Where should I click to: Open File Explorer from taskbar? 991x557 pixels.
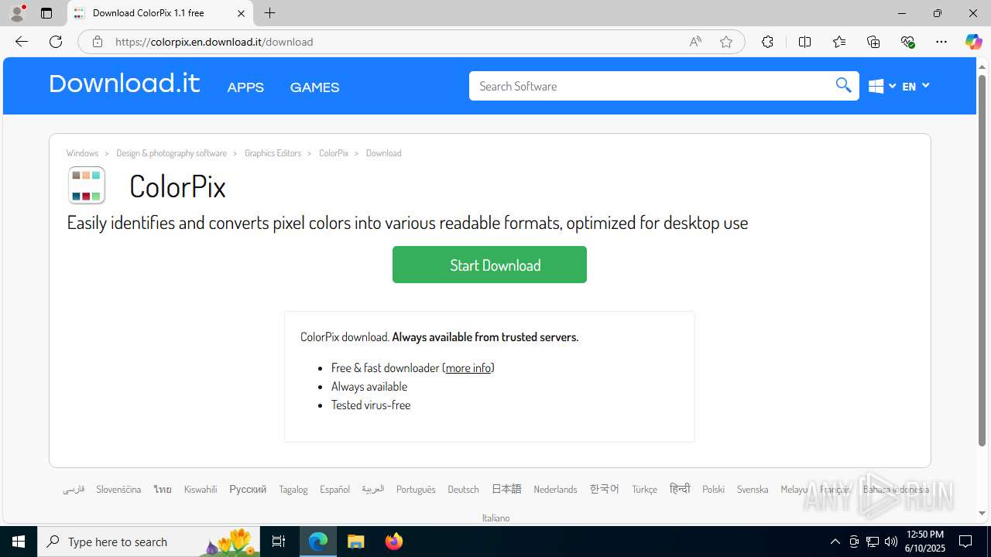click(355, 542)
